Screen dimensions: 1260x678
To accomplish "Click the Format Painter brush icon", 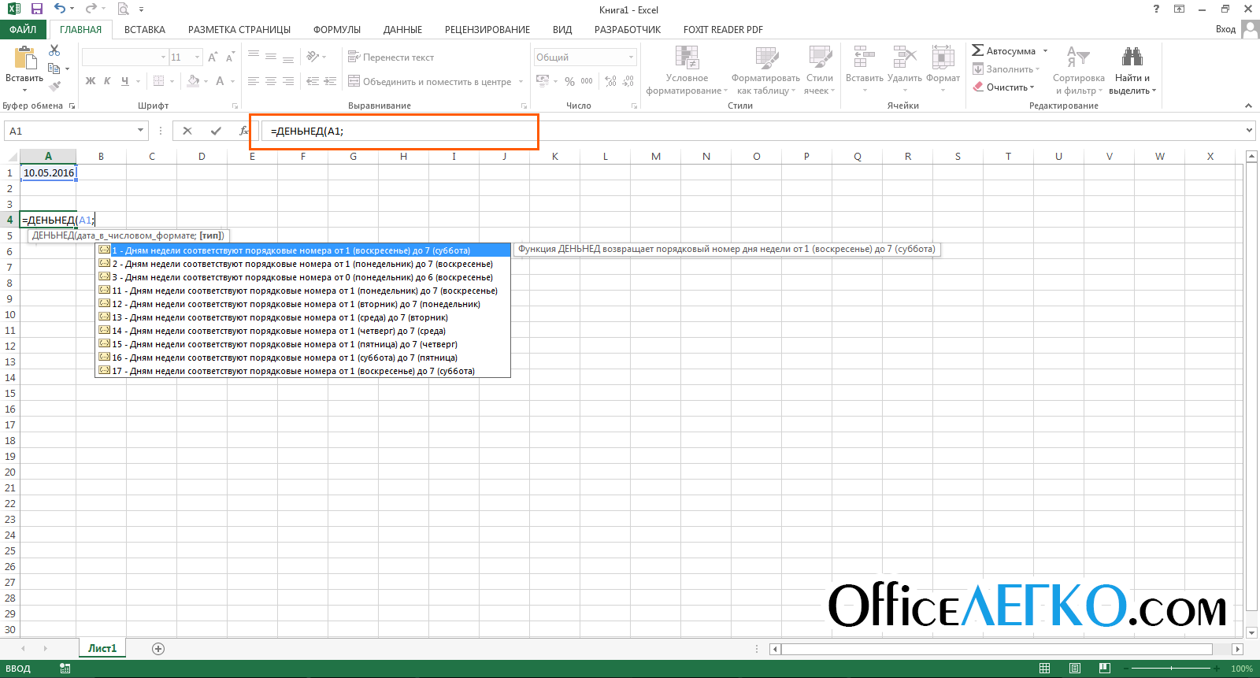I will coord(54,86).
